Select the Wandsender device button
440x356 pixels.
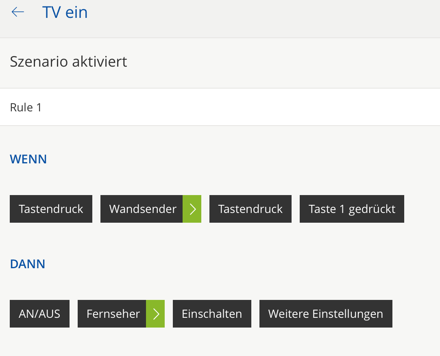tap(142, 209)
